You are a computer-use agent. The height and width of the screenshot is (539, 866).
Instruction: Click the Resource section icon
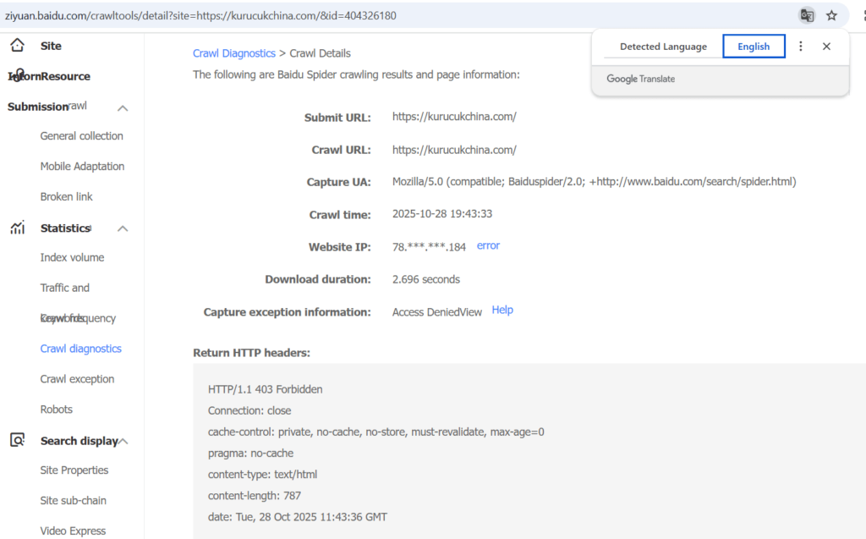pos(19,75)
